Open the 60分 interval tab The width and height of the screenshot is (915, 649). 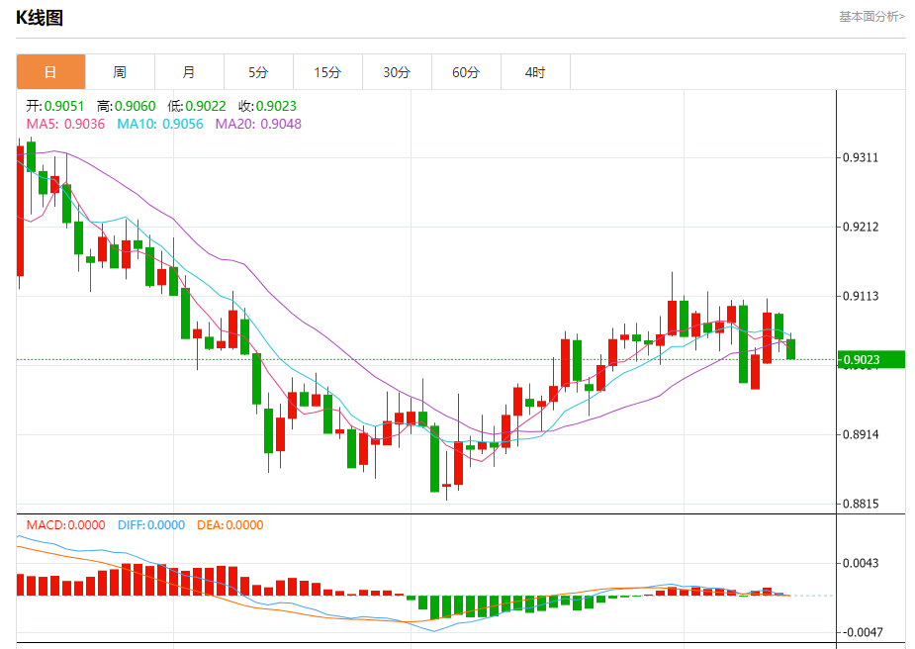pyautogui.click(x=466, y=72)
